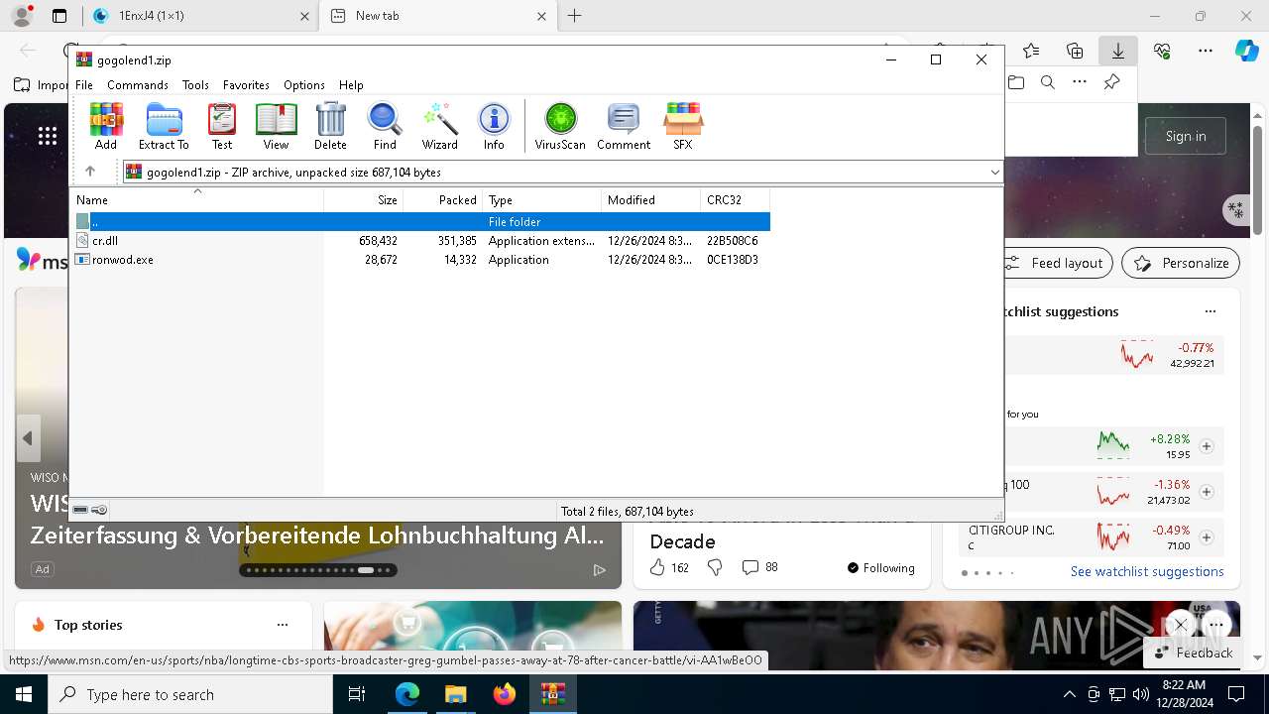Open the notification center icon
This screenshot has width=1269, height=714.
coord(1236,694)
